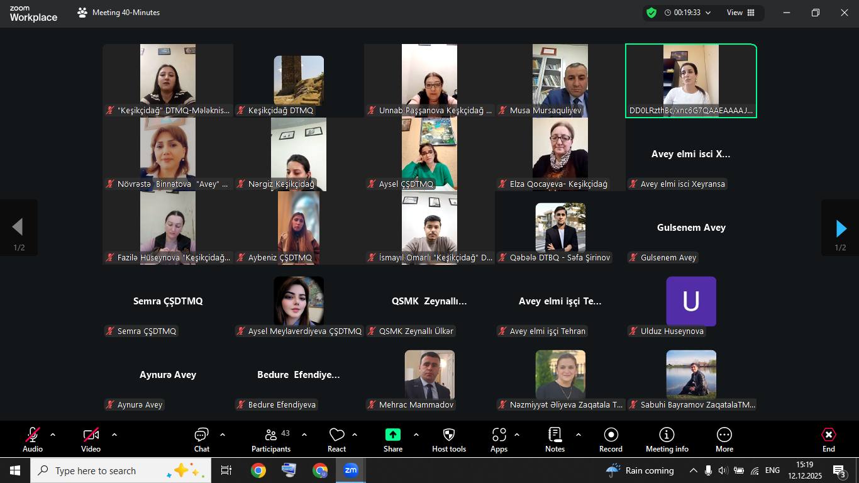Unmute microphone via Audio button
Viewport: 859px width, 483px height.
33,439
